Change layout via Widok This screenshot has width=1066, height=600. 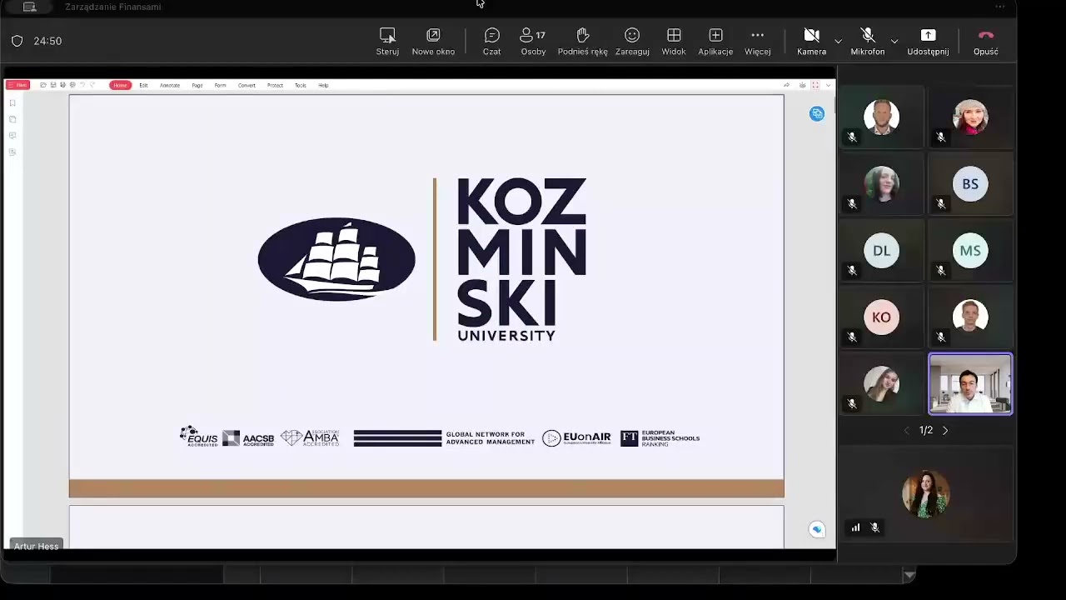point(674,42)
